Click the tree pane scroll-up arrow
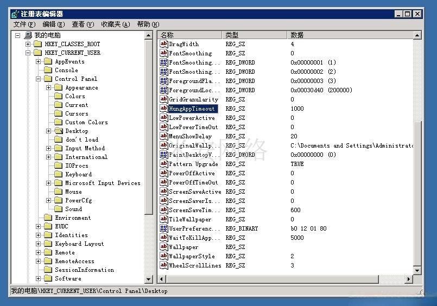Image resolution: width=437 pixels, height=306 pixels. pyautogui.click(x=149, y=35)
